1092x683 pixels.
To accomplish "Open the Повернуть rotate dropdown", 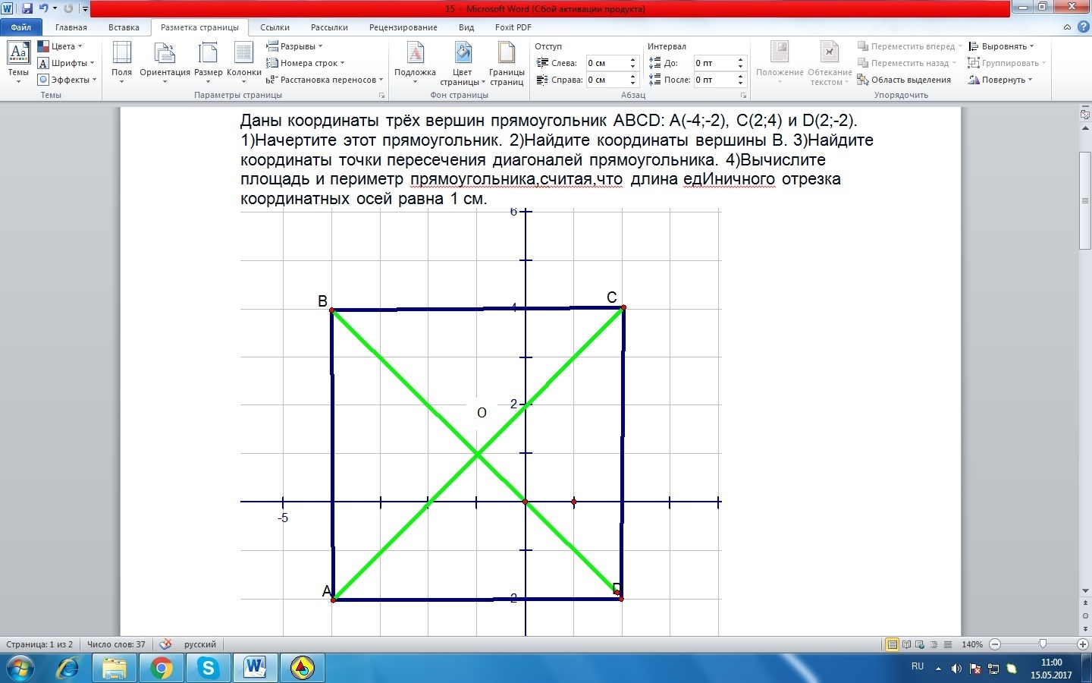I will click(1000, 80).
